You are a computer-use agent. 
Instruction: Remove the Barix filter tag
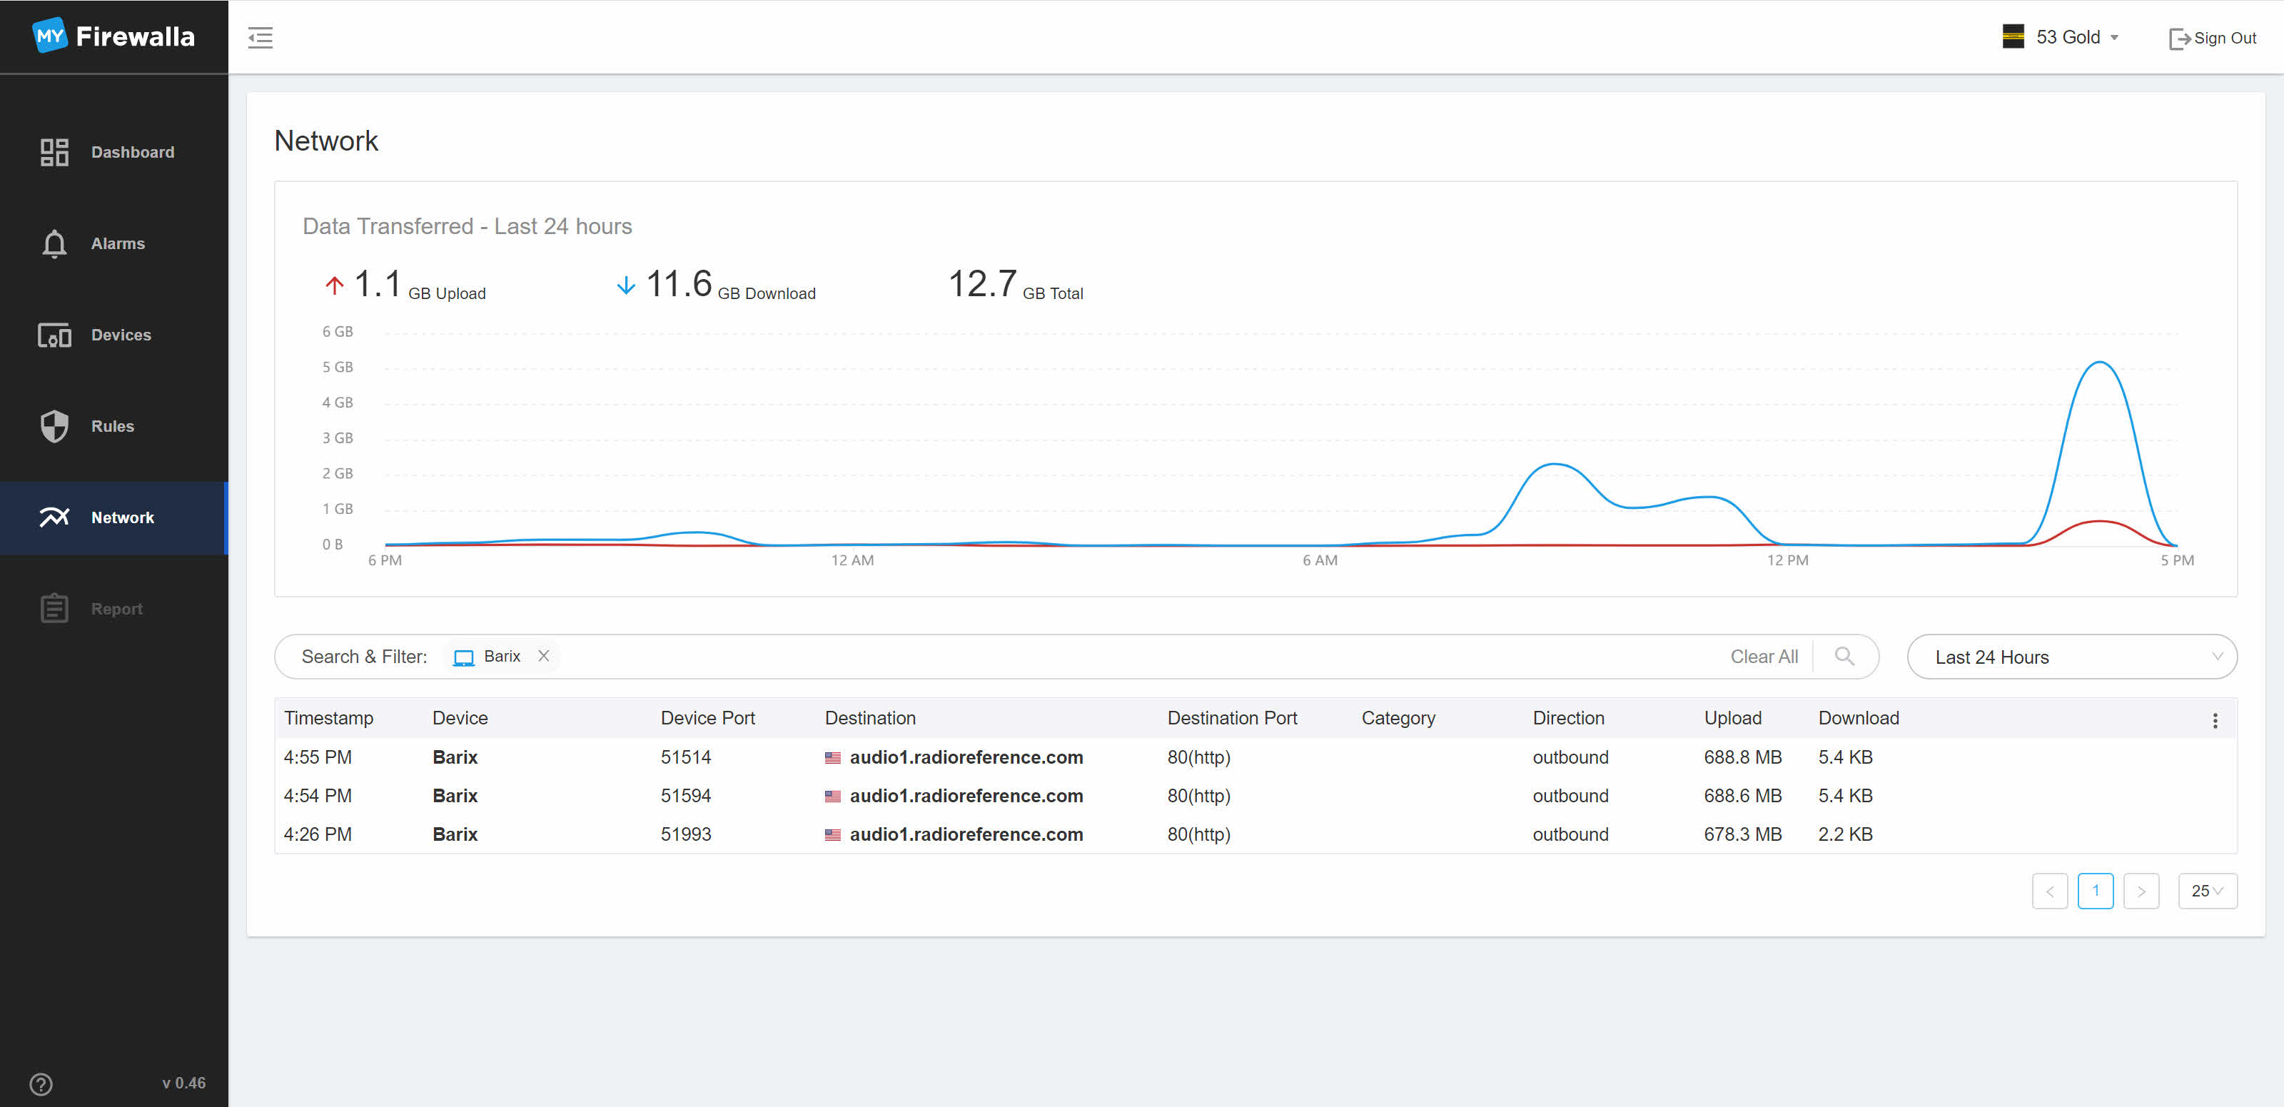coord(543,656)
